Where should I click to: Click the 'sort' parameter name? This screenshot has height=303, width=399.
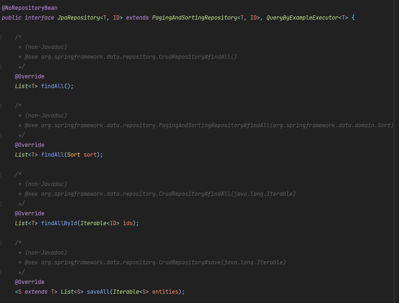point(90,155)
